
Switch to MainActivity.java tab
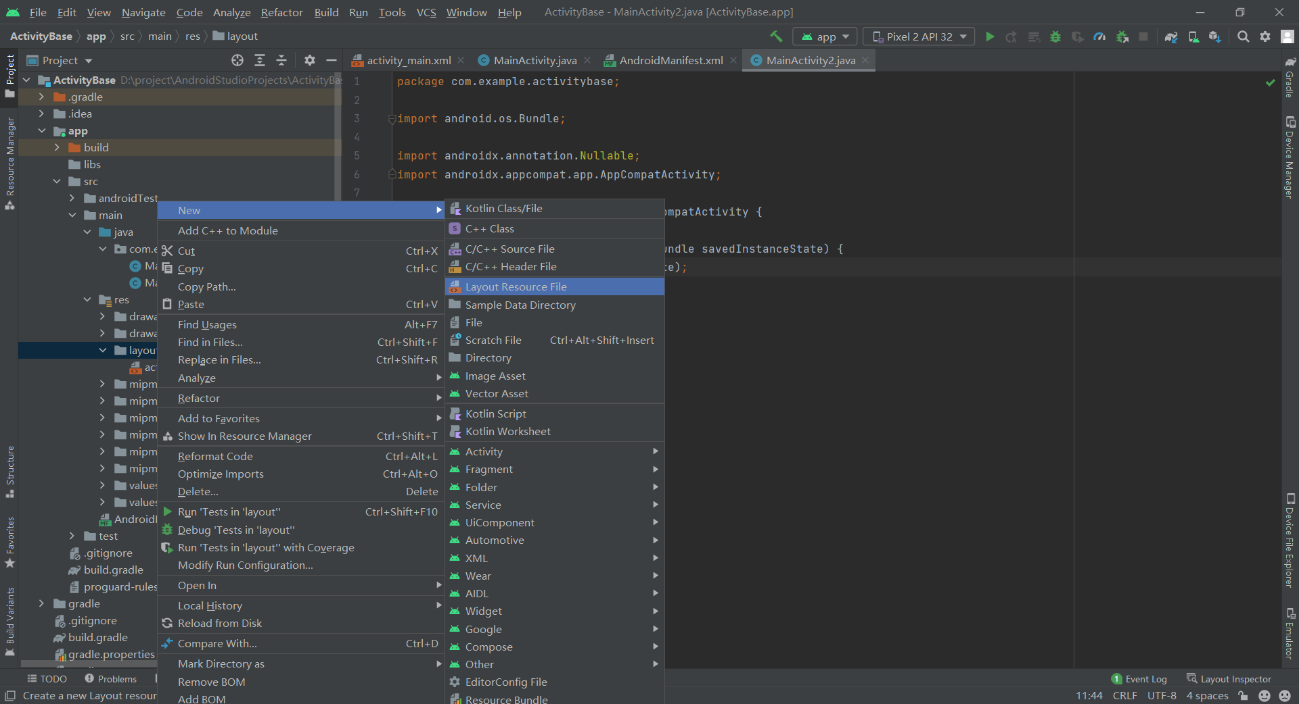tap(534, 60)
